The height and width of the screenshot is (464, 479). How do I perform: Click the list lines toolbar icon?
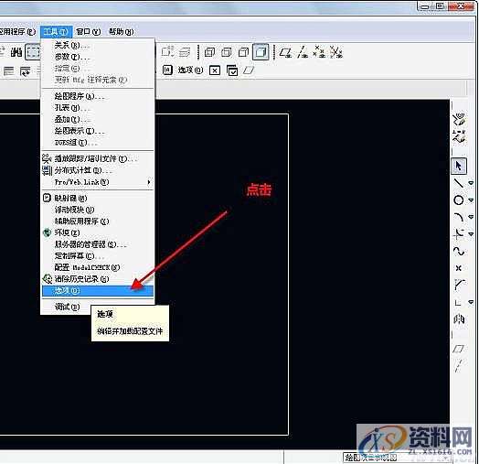[8, 71]
